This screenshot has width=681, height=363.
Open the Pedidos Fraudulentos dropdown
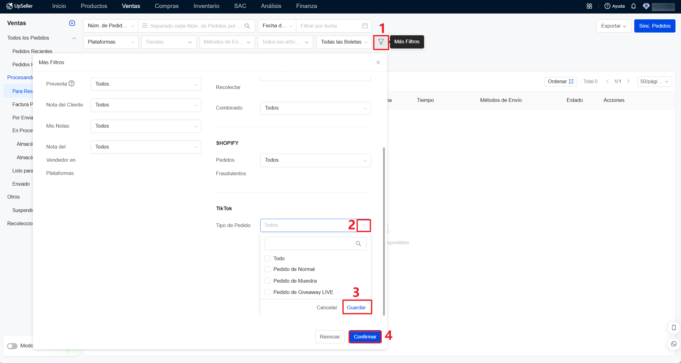click(315, 160)
